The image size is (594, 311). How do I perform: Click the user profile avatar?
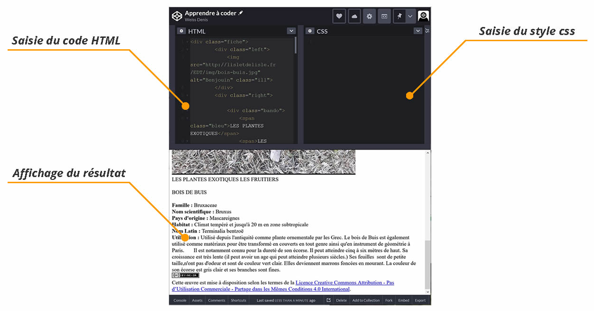click(423, 16)
